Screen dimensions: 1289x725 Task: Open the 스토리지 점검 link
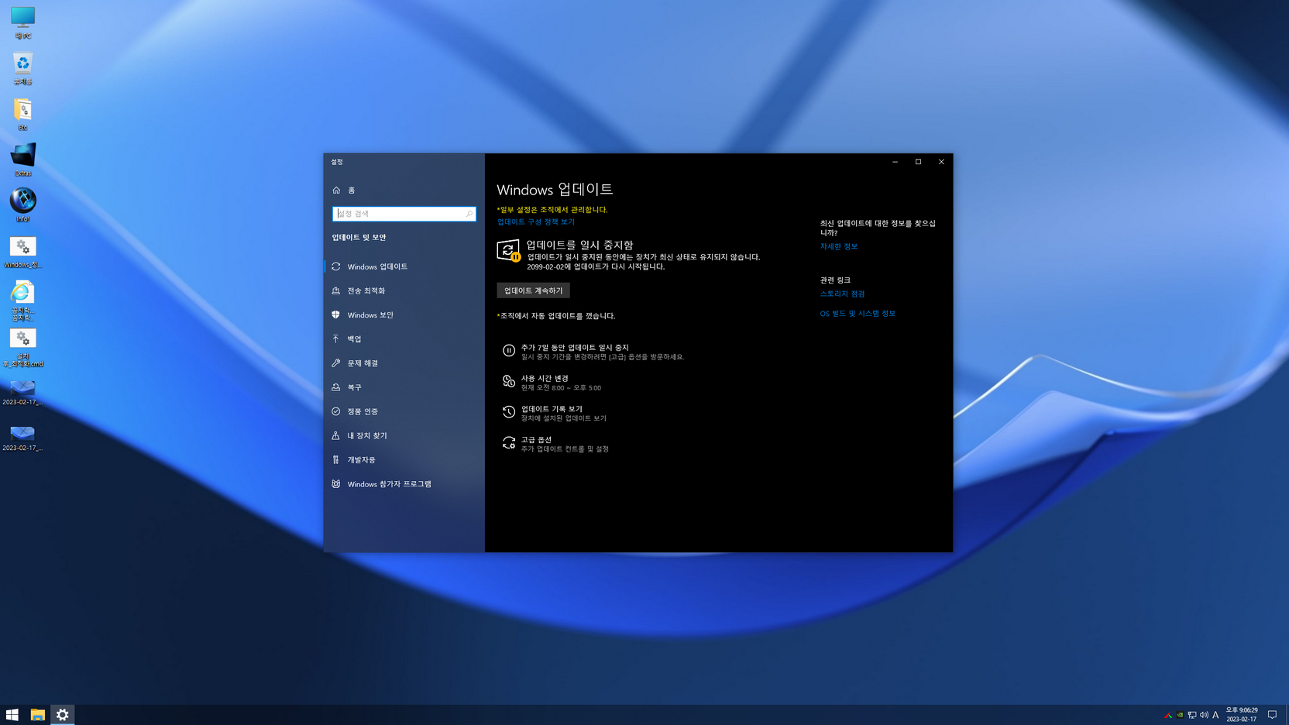click(842, 294)
